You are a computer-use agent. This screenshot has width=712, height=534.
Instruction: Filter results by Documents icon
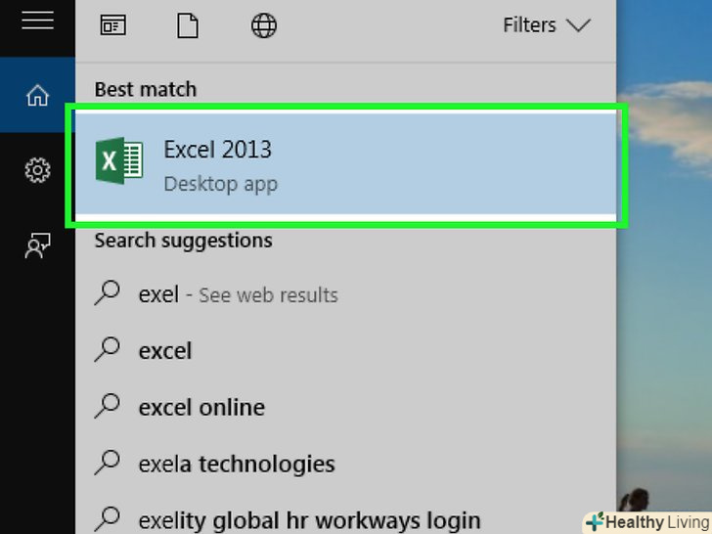(188, 25)
